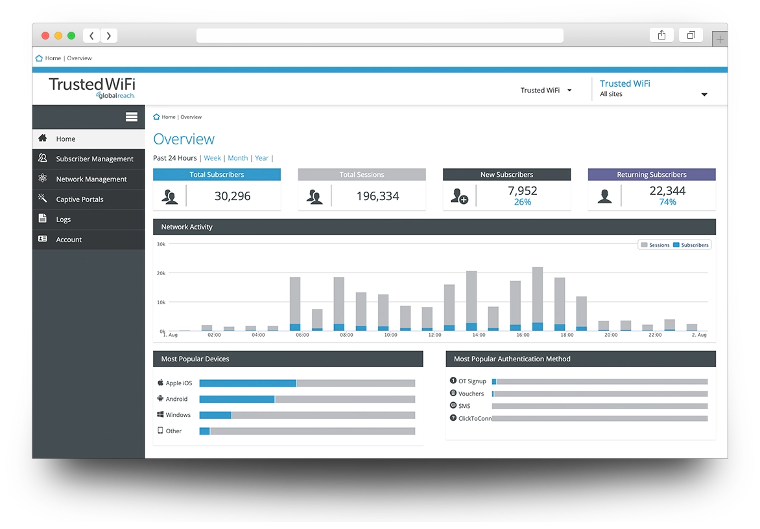Click the Subscriber Management people icon
Viewport: 760px width, 529px height.
point(43,159)
